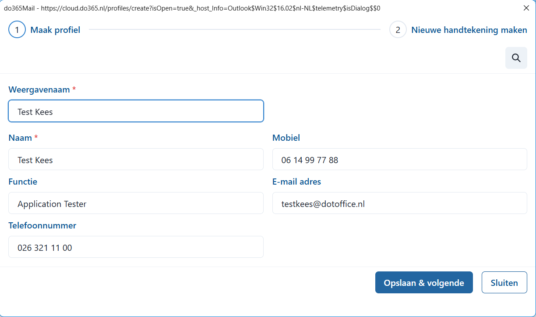The width and height of the screenshot is (536, 317).
Task: Click the Telefoonnummer field label
Action: point(42,225)
